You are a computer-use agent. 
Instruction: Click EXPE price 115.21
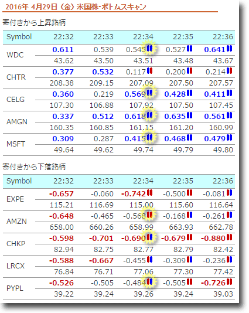[x=62, y=205]
